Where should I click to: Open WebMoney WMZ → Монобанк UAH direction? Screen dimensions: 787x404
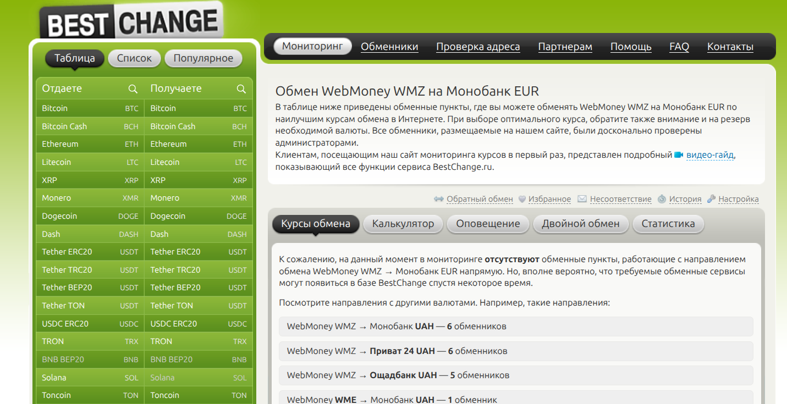pos(516,326)
